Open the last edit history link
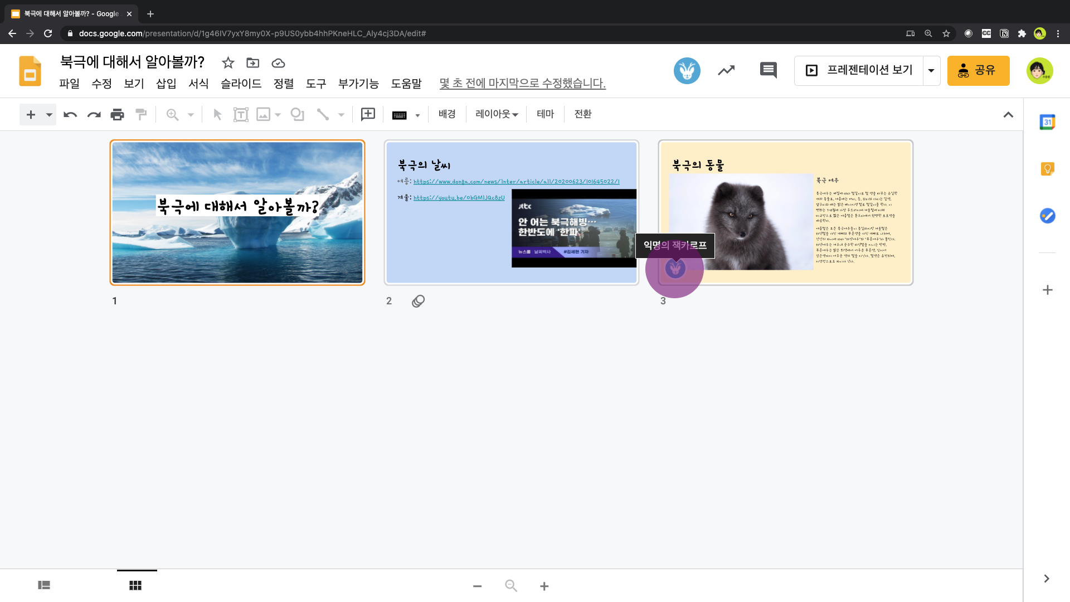The width and height of the screenshot is (1070, 602). tap(522, 84)
